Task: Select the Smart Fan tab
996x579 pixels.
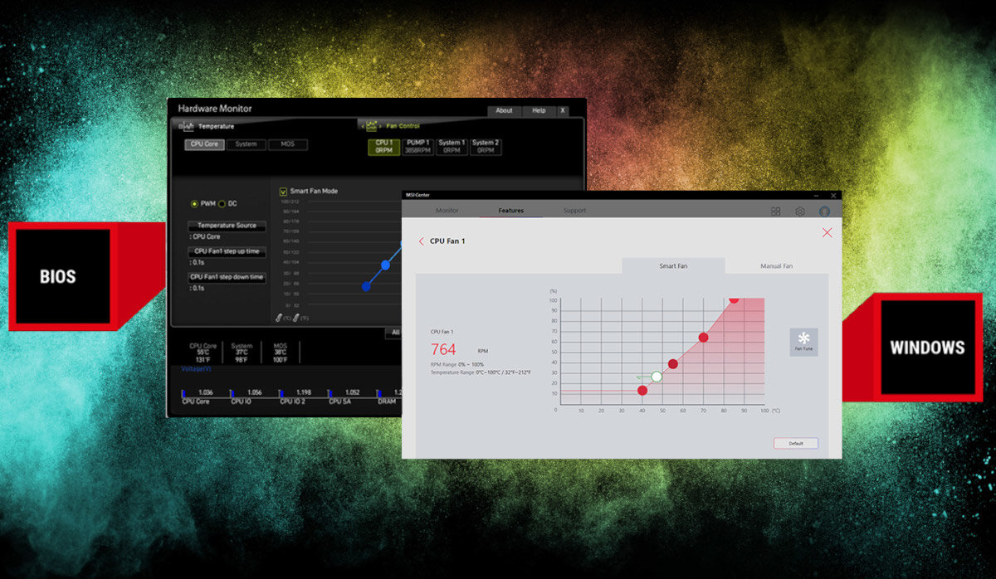Action: point(673,265)
